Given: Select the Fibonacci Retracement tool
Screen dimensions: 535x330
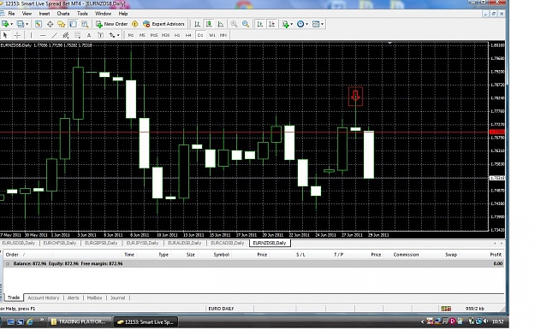Looking at the screenshot, I should [77, 35].
